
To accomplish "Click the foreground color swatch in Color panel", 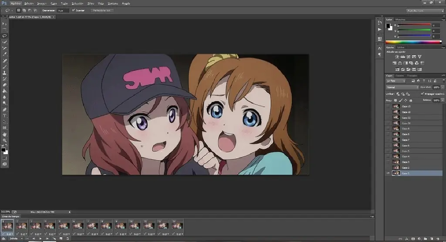I will [x=388, y=26].
